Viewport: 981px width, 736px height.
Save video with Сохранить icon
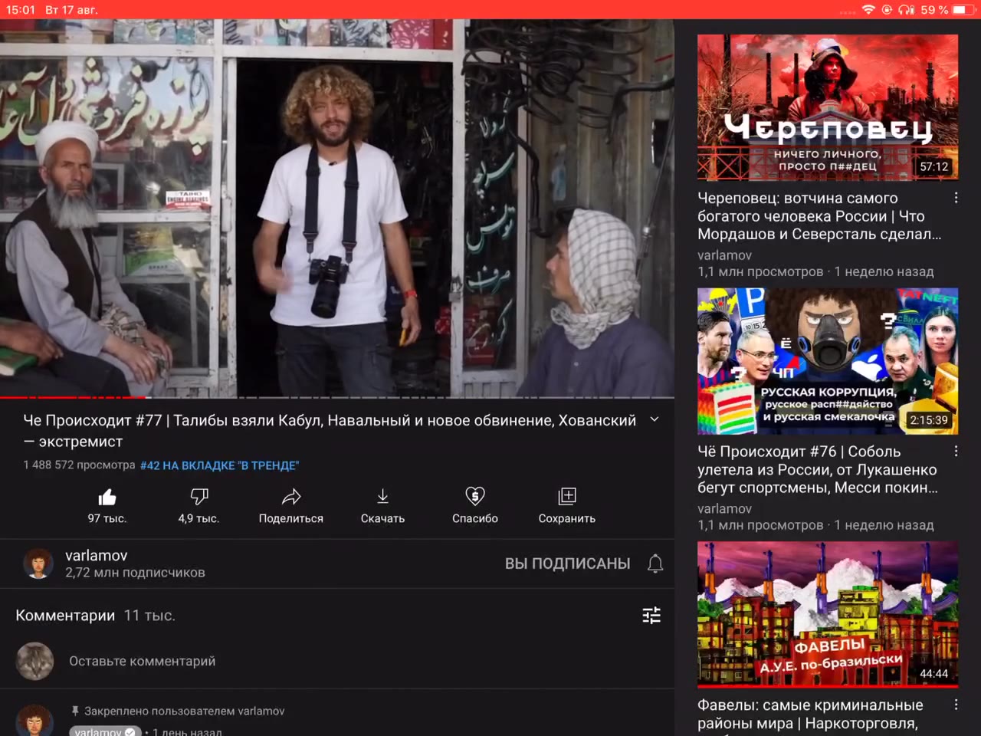click(567, 496)
